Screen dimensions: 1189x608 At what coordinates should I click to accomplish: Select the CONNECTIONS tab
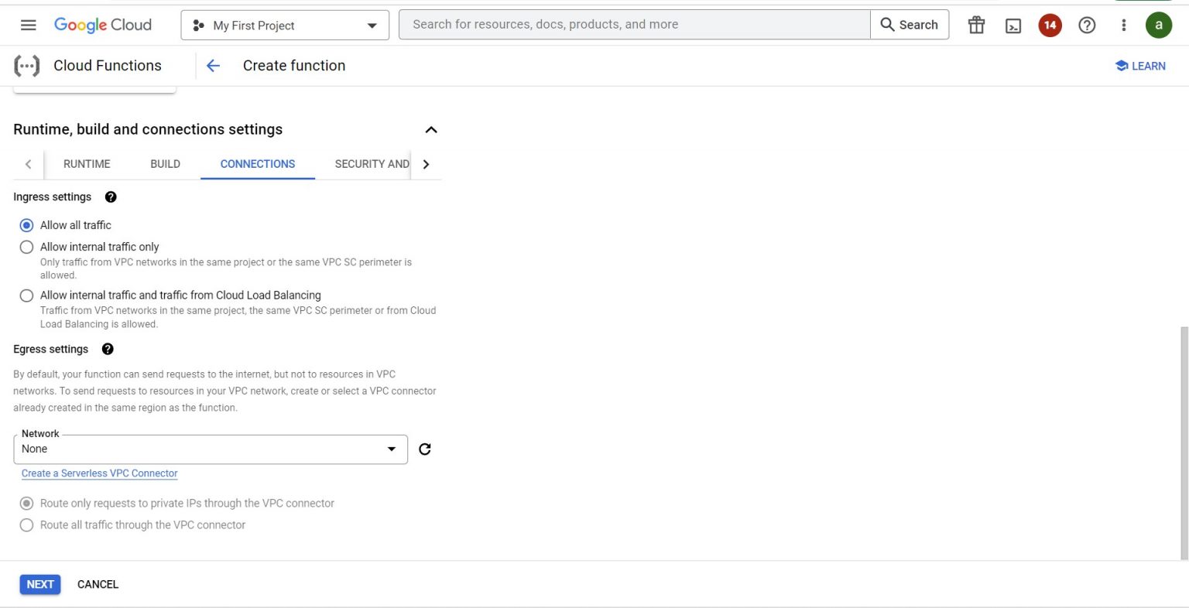[x=258, y=164]
